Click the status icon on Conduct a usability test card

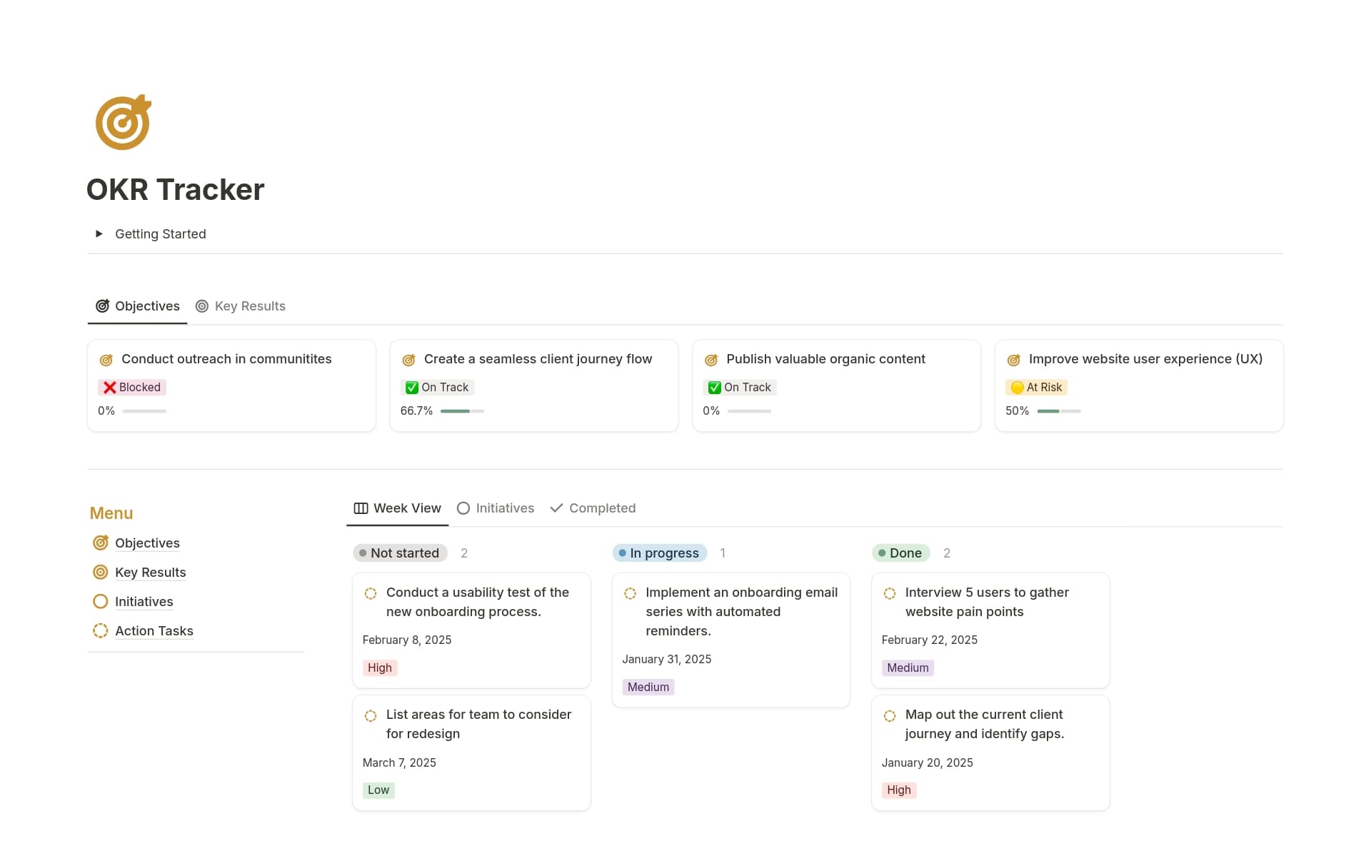point(371,593)
